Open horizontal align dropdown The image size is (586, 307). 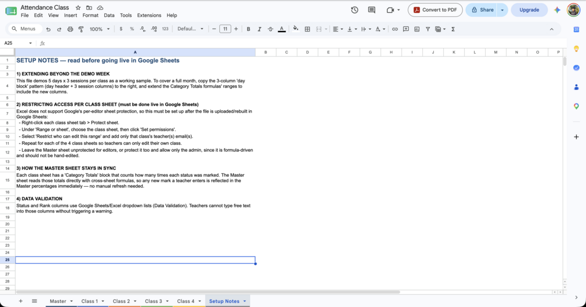point(337,29)
